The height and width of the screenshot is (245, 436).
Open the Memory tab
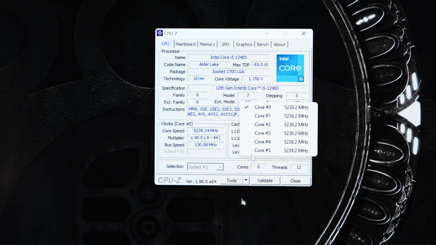pyautogui.click(x=207, y=44)
